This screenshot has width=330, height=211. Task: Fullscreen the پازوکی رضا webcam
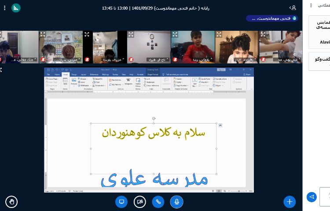click(175, 34)
